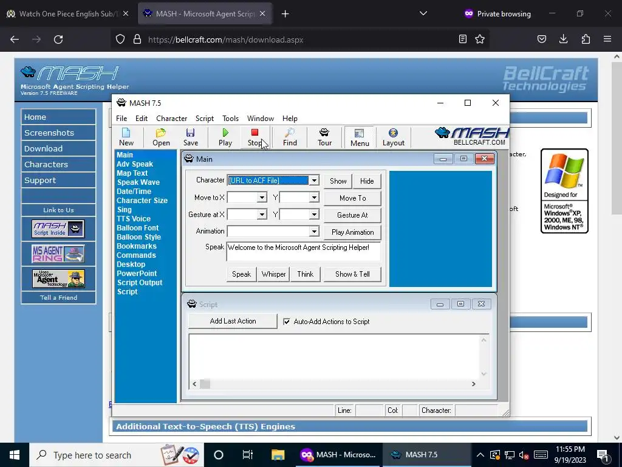Expand the Move to X dropdown
622x467 pixels.
point(262,198)
